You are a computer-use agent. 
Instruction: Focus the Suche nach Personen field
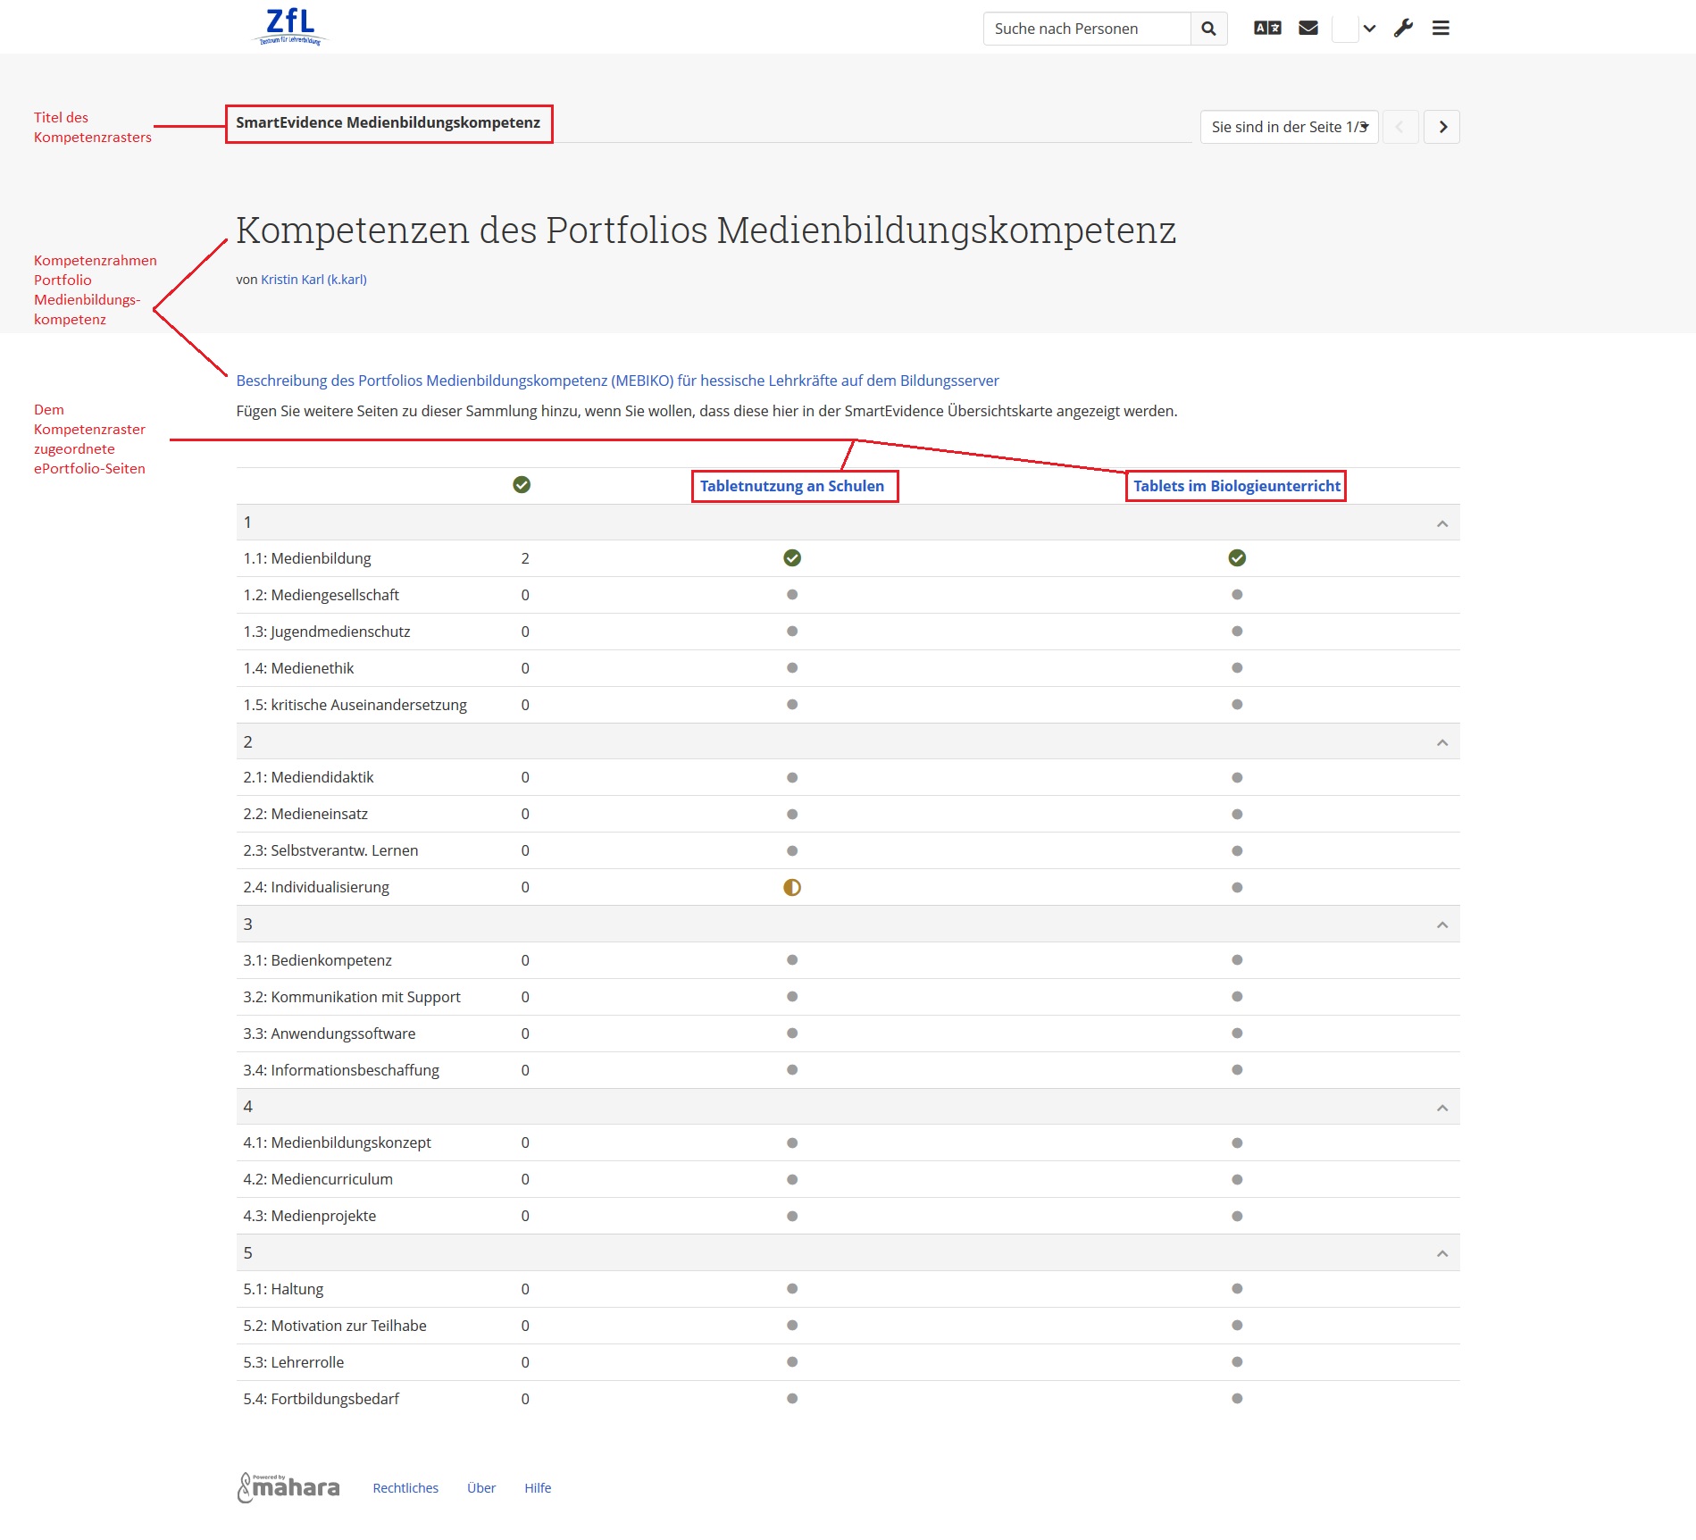(x=1087, y=29)
